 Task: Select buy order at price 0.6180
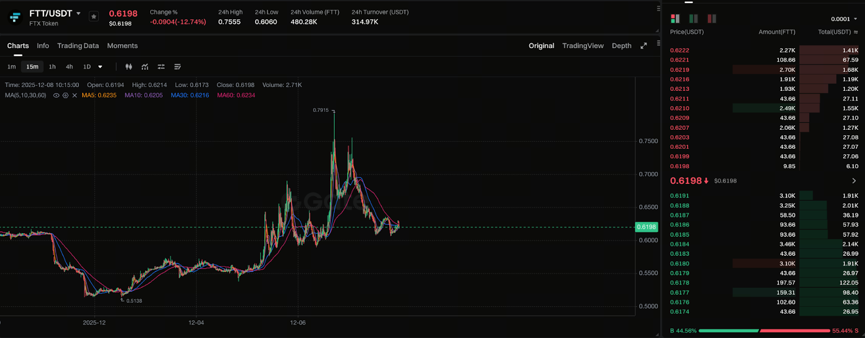click(764, 264)
